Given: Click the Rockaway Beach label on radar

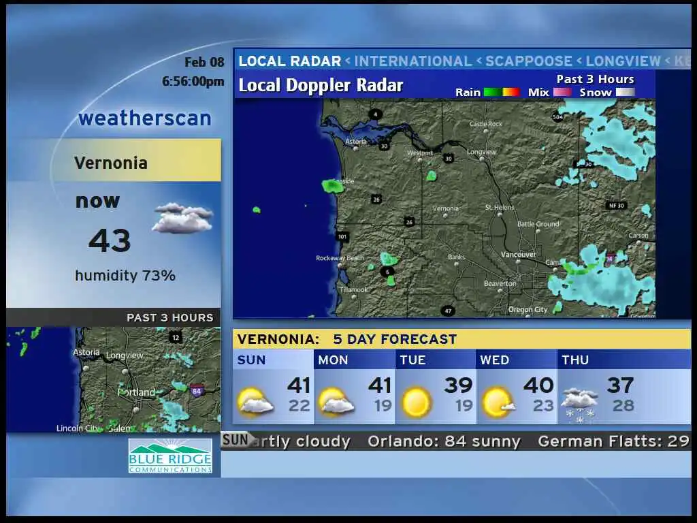Looking at the screenshot, I should tap(340, 258).
